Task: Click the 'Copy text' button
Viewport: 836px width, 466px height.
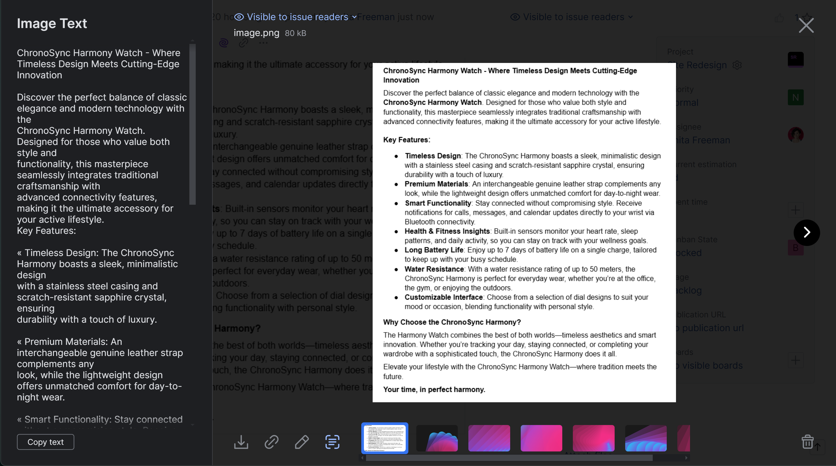Action: [45, 442]
